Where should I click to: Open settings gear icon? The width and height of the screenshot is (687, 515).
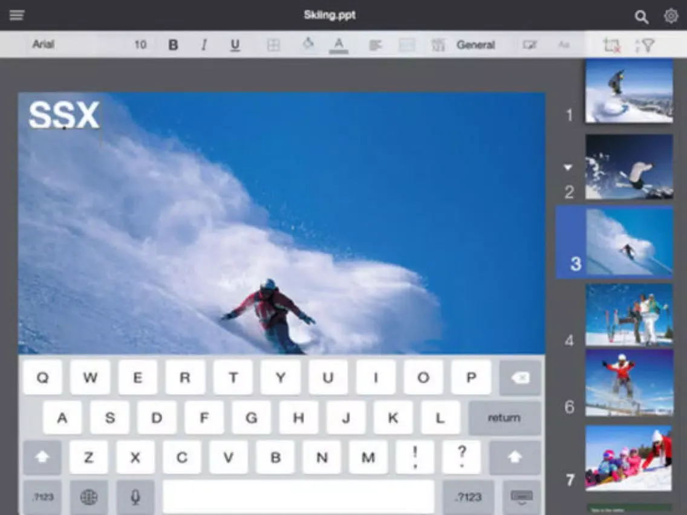[x=671, y=16]
